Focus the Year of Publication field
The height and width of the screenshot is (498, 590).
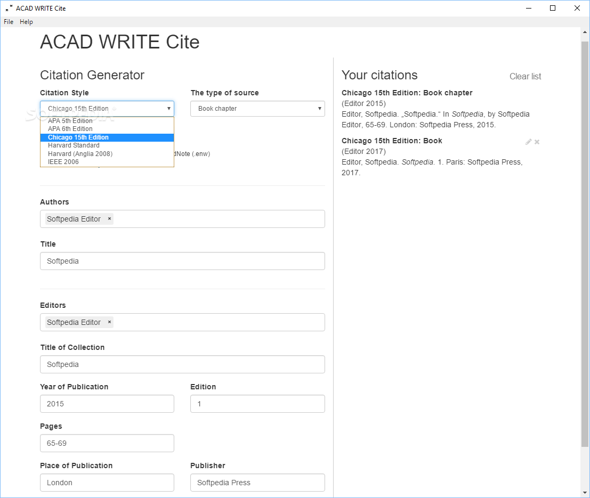pyautogui.click(x=107, y=404)
